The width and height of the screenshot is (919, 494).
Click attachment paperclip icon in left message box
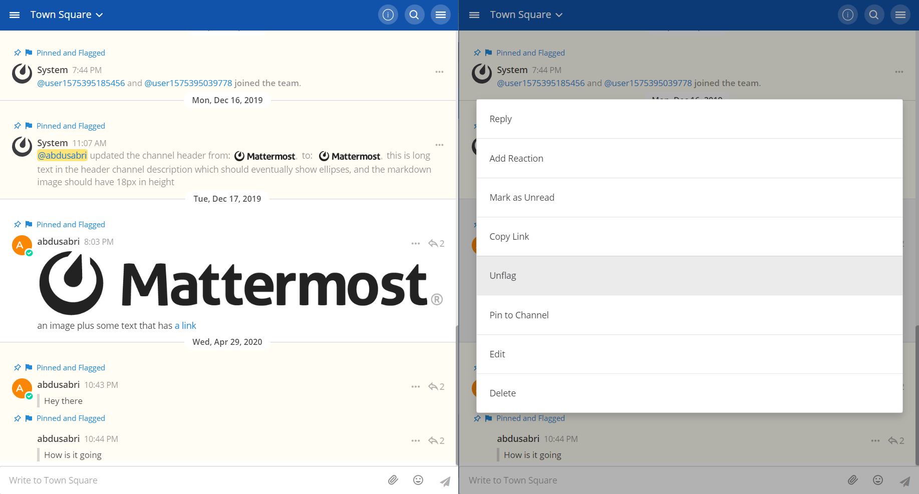coord(393,480)
